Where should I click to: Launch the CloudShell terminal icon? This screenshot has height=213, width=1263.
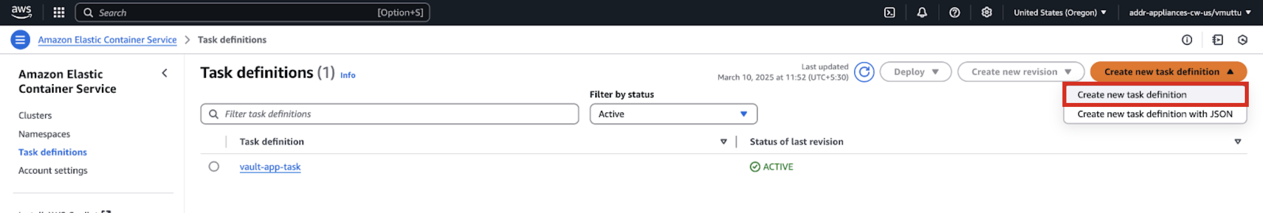click(889, 13)
